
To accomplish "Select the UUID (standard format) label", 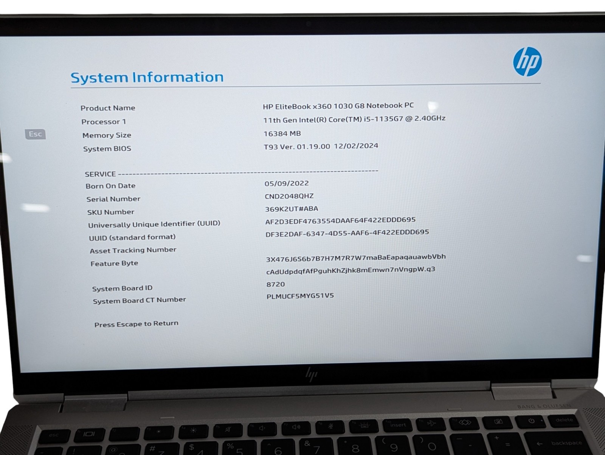I will (132, 238).
